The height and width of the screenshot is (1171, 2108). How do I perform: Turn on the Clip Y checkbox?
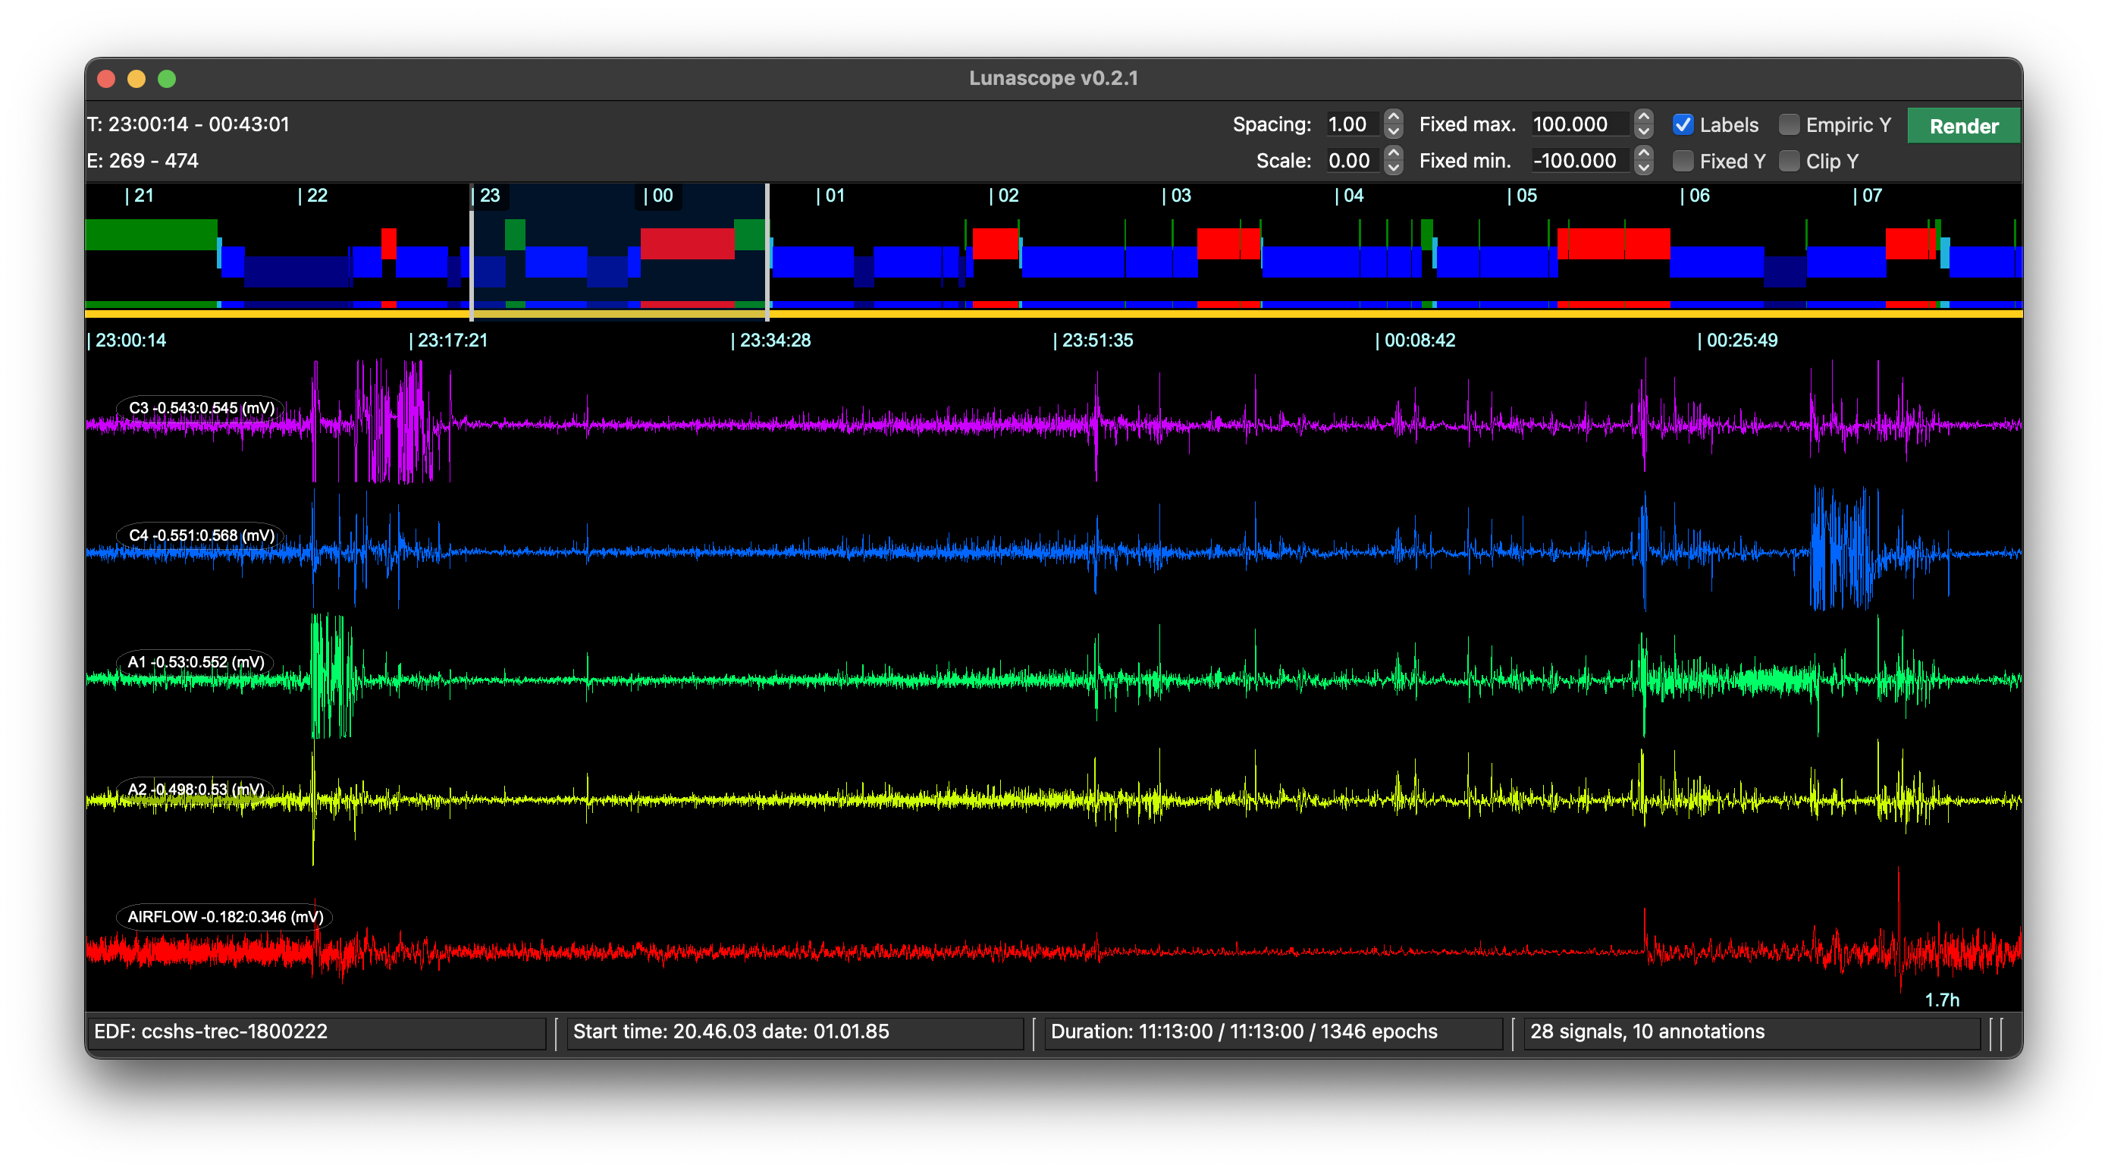point(1789,162)
